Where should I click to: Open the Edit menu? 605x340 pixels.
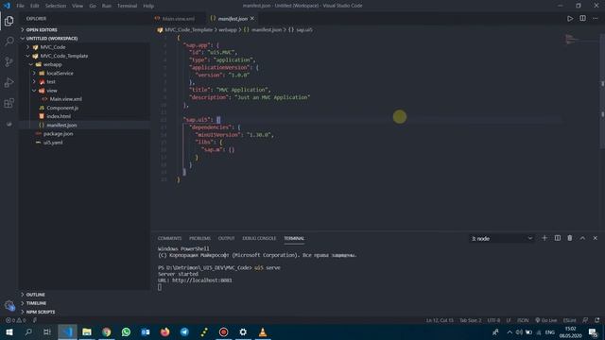tap(35, 6)
